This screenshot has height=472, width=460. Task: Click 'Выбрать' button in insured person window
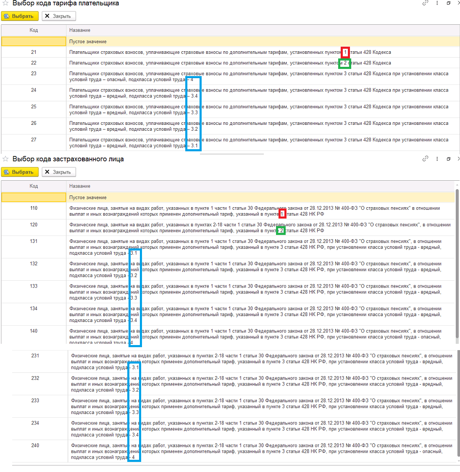(20, 172)
